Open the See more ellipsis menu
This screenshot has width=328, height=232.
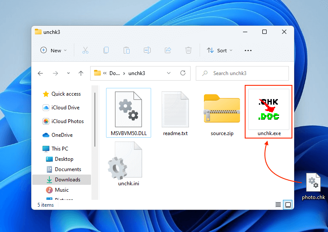tap(248, 50)
